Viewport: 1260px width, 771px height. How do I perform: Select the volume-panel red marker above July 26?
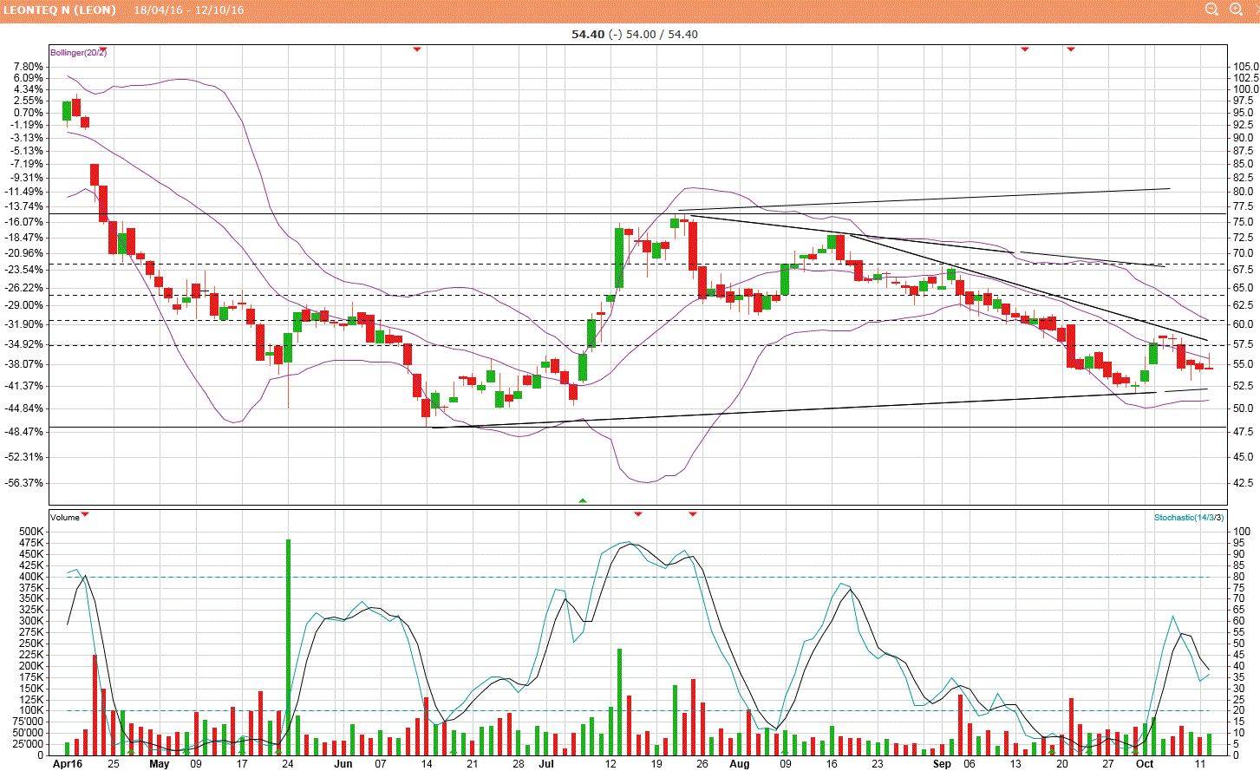pyautogui.click(x=693, y=514)
